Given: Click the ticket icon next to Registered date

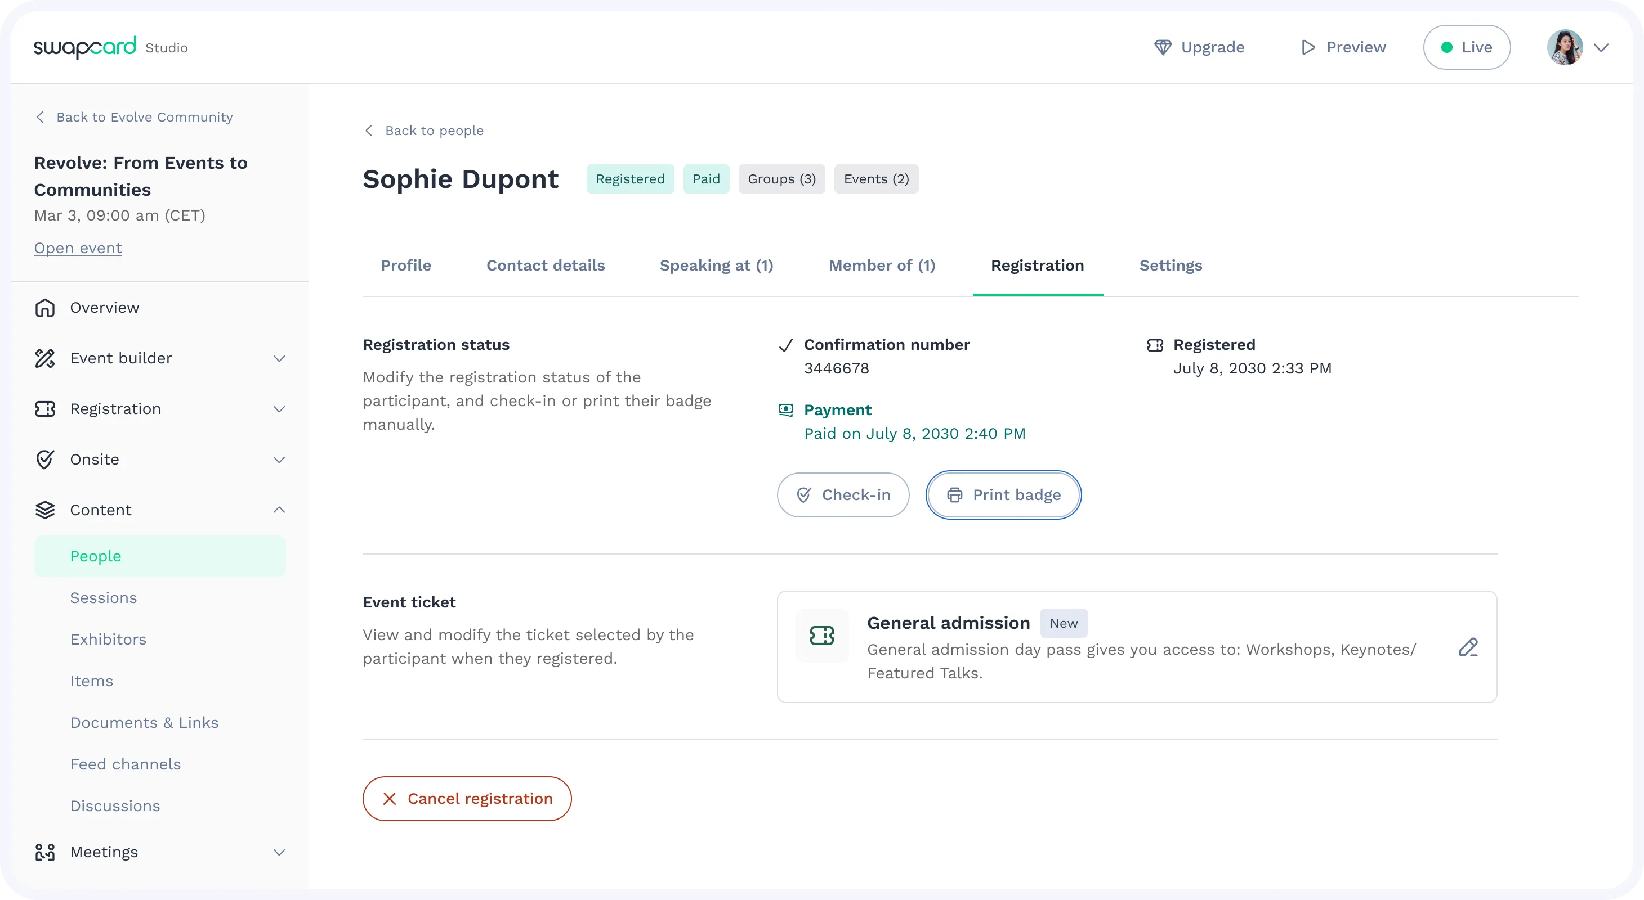Looking at the screenshot, I should click(1155, 345).
